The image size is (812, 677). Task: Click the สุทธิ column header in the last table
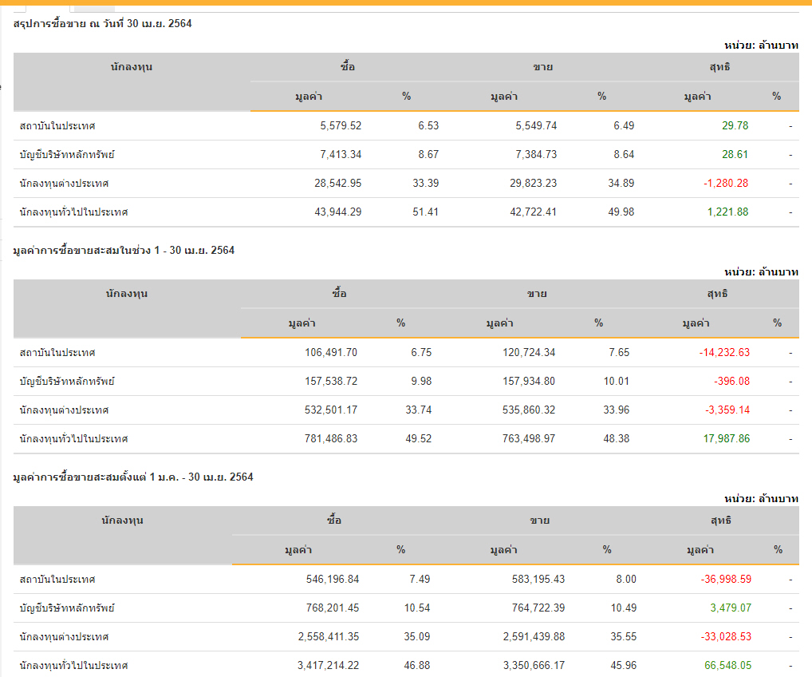720,521
